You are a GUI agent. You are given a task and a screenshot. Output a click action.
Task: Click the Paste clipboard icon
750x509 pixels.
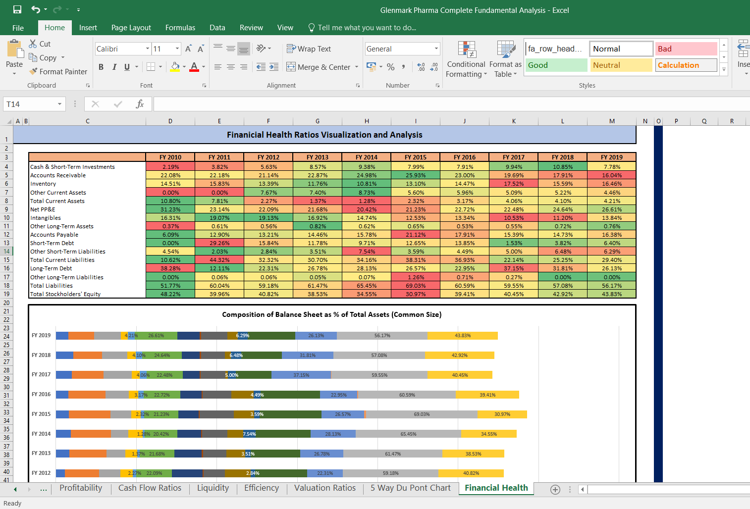click(14, 50)
